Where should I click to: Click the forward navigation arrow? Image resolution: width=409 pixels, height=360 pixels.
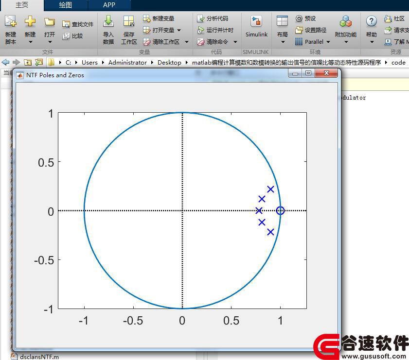[17, 62]
